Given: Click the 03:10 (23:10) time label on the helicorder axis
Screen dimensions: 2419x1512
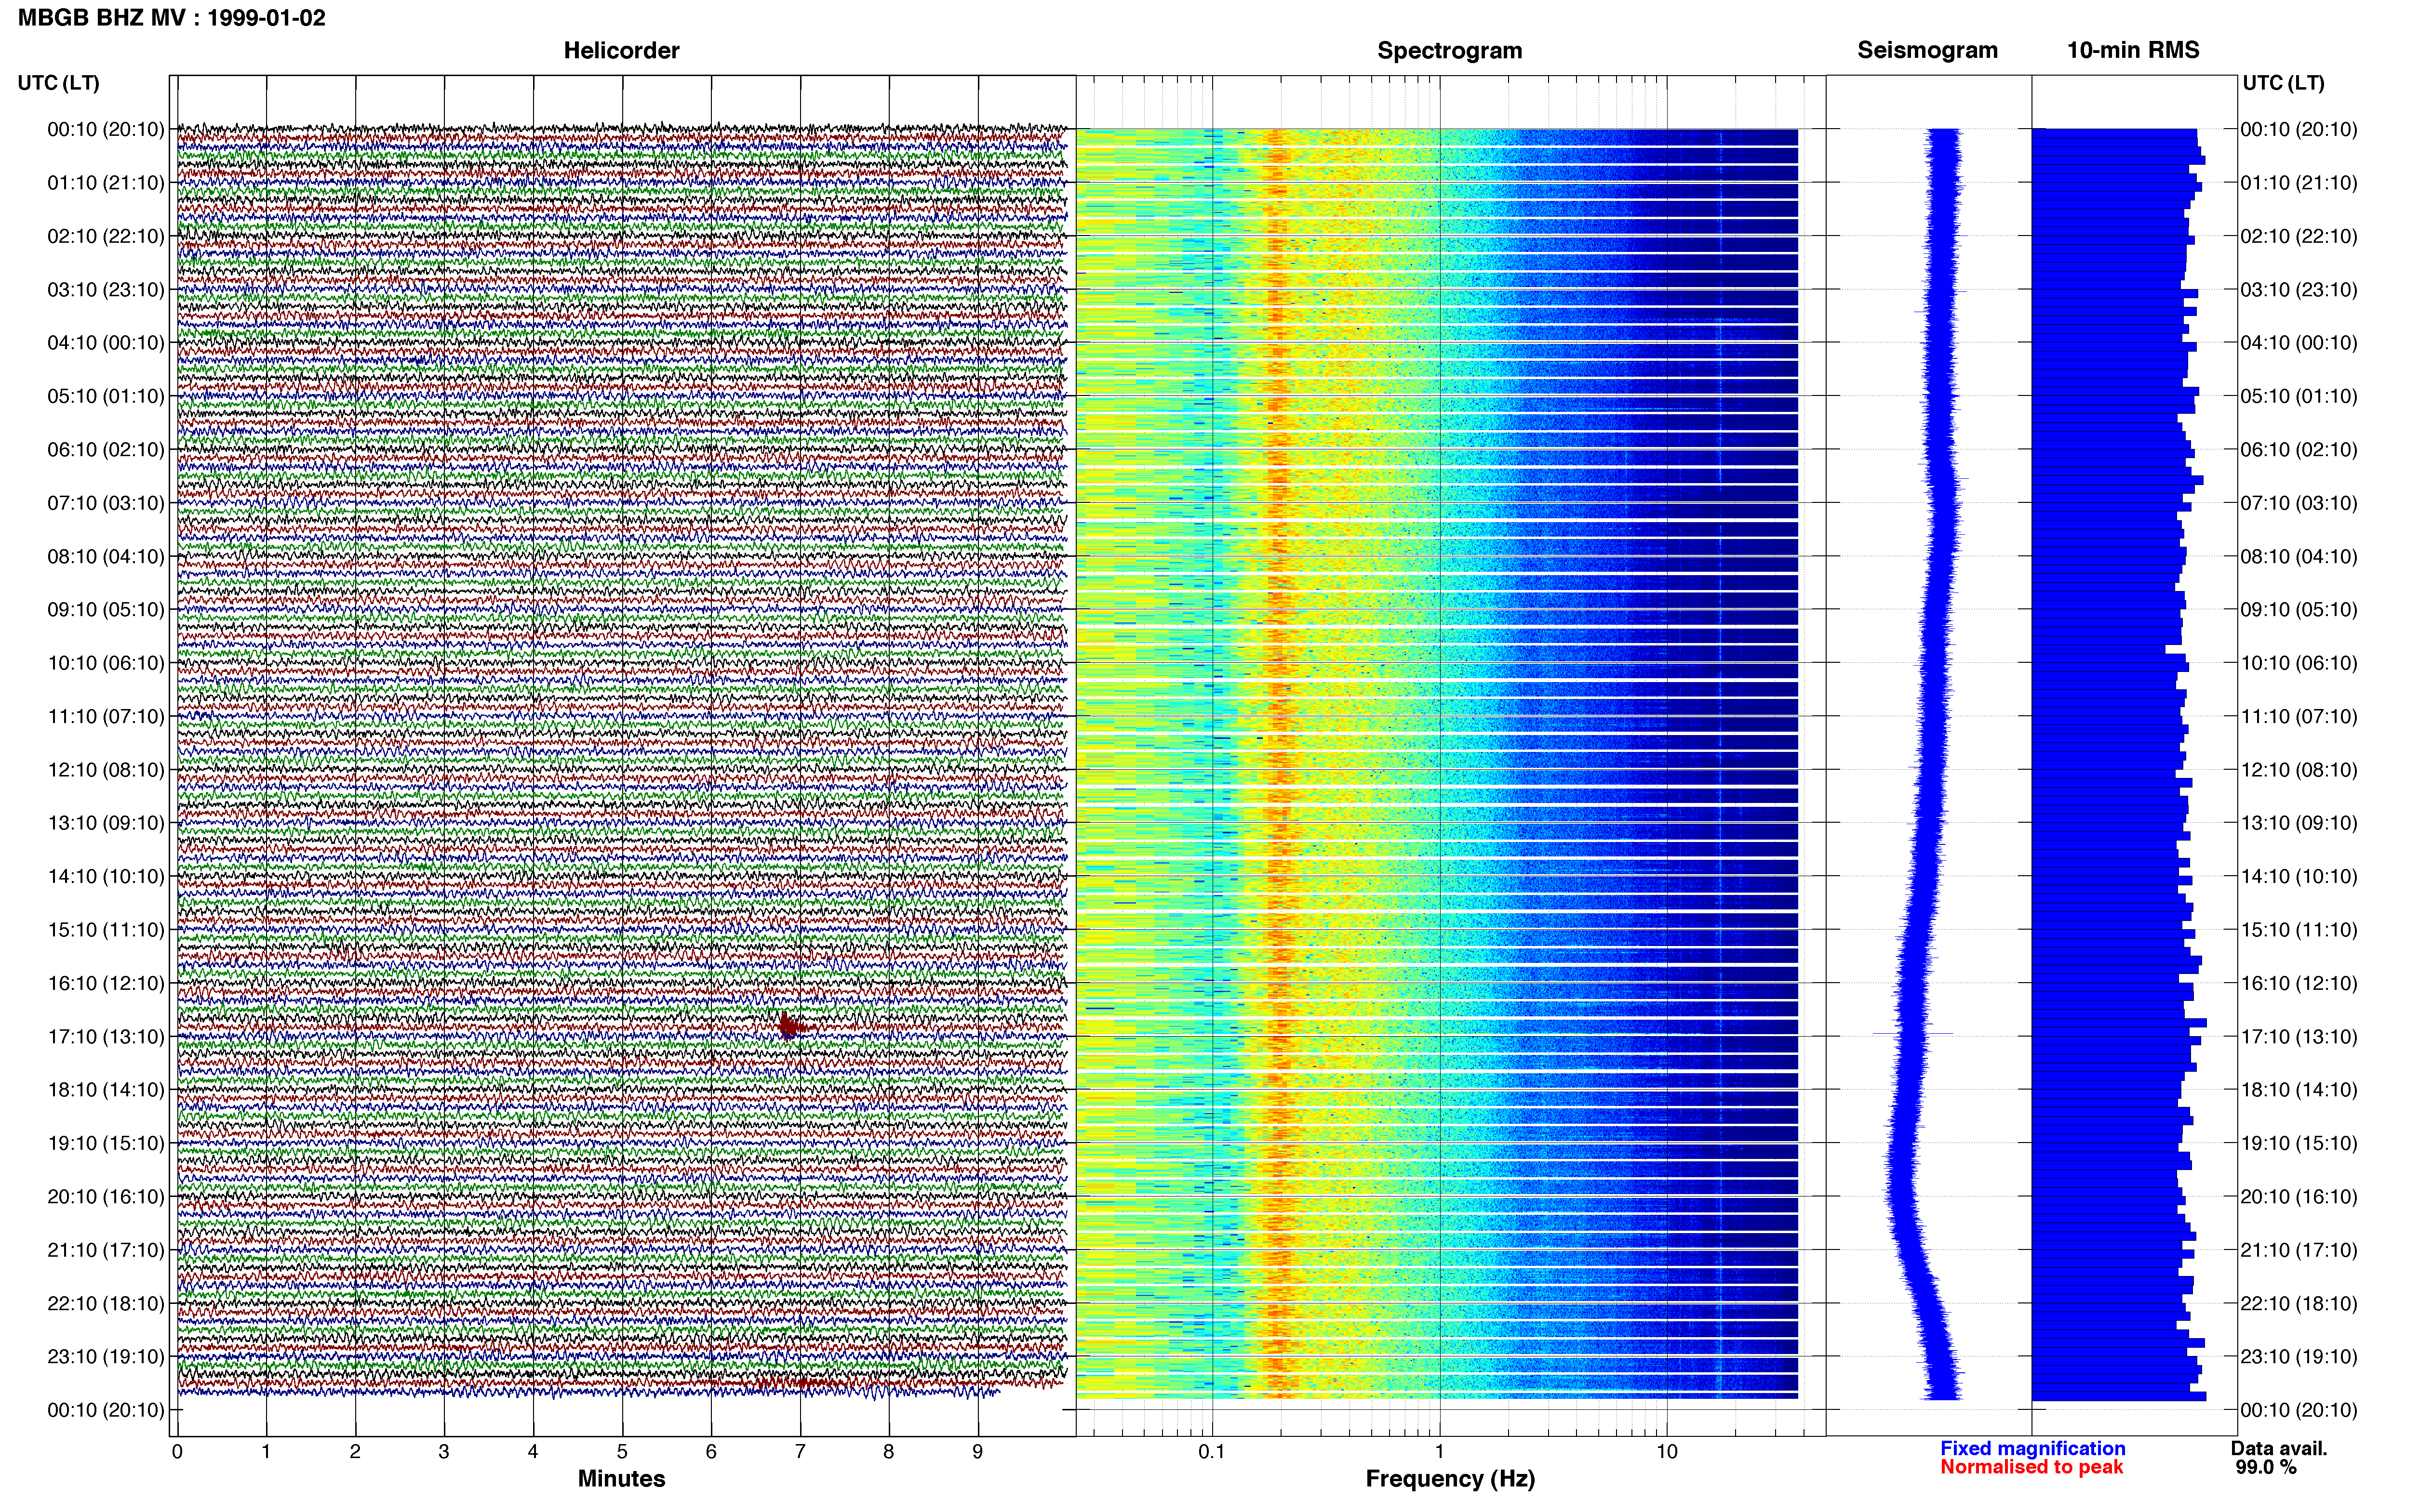Looking at the screenshot, I should [106, 290].
